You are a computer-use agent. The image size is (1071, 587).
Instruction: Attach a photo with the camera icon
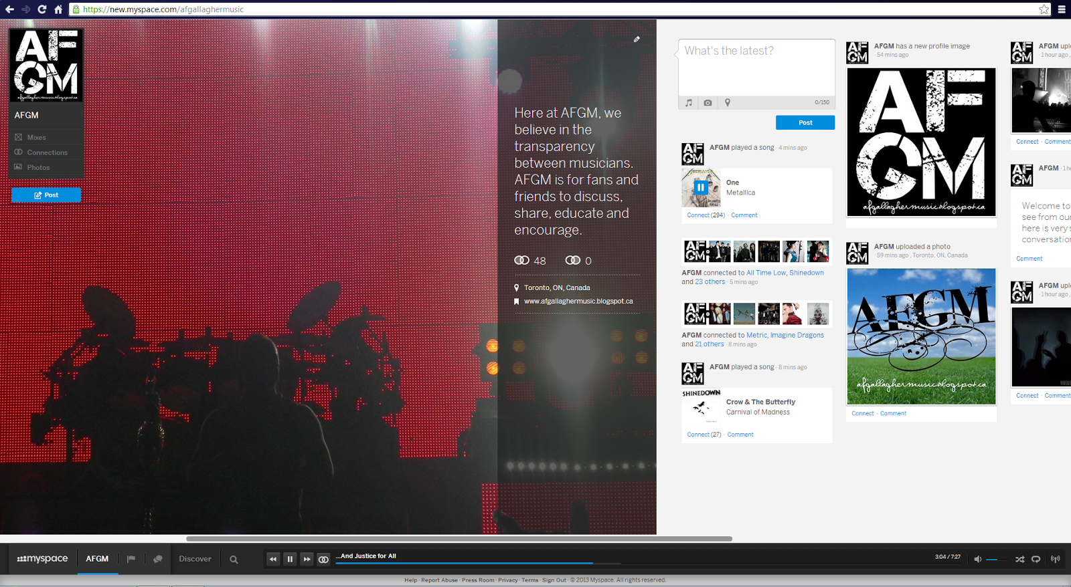[x=708, y=103]
